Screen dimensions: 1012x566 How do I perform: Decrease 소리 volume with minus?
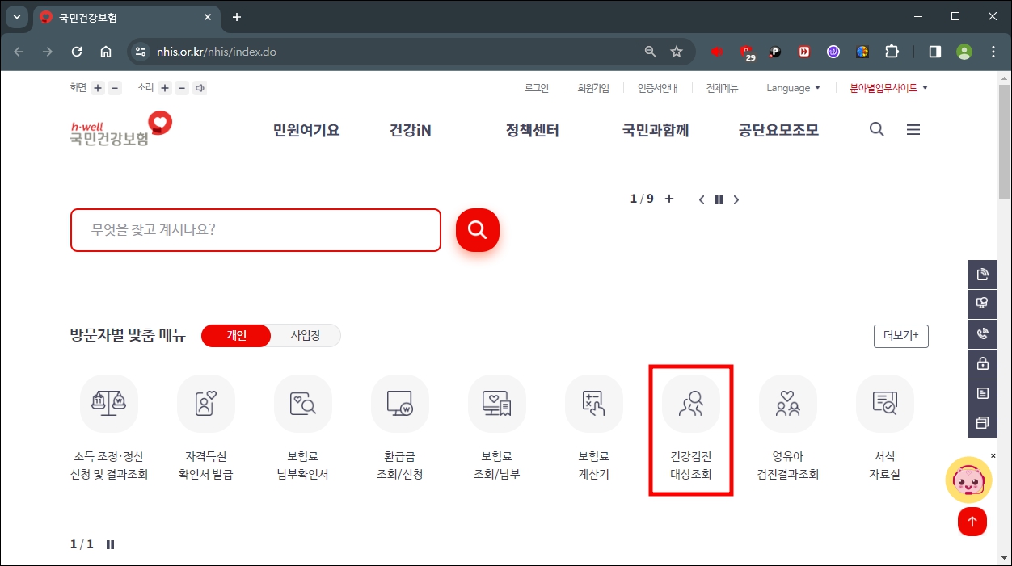(x=182, y=88)
